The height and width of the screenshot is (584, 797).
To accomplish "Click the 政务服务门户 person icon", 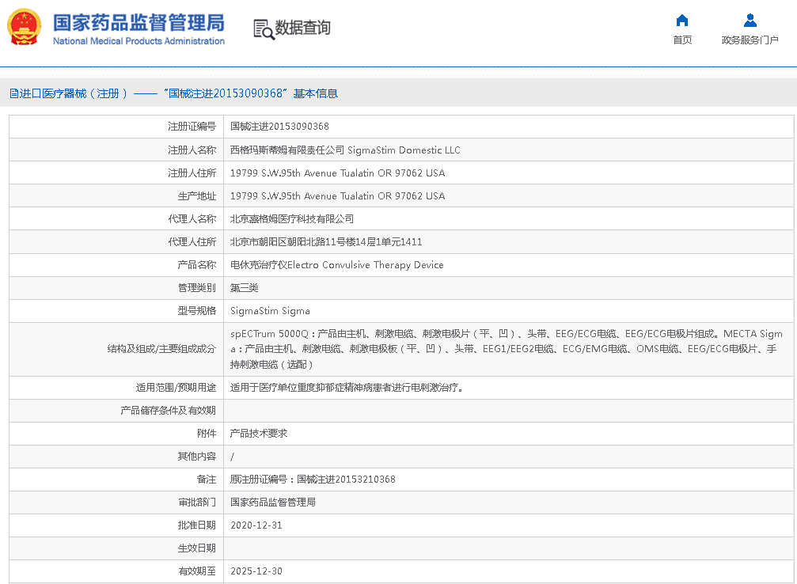I will (x=750, y=21).
